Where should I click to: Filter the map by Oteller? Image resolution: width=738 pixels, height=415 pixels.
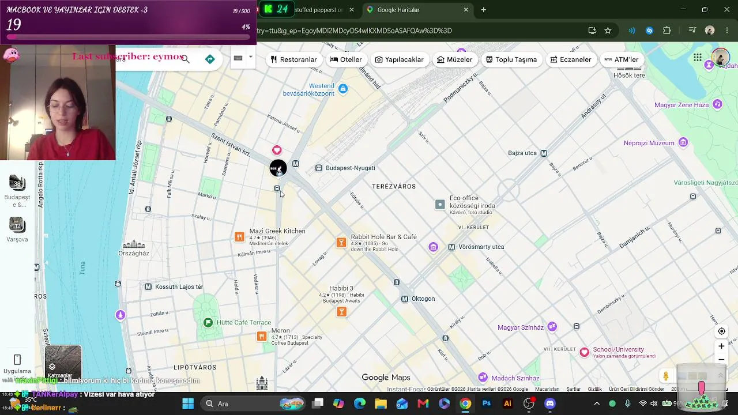tap(346, 59)
